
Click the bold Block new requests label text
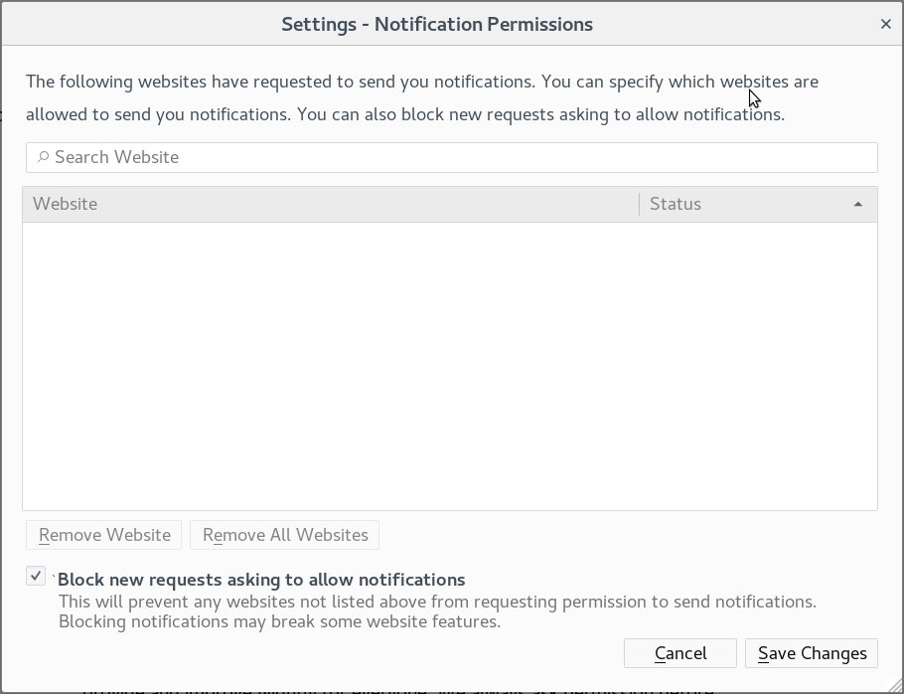point(260,580)
